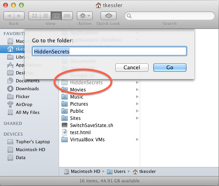This screenshot has width=219, height=186.
Task: Click the tkessler home icon in title bar
Action: click(98, 5)
